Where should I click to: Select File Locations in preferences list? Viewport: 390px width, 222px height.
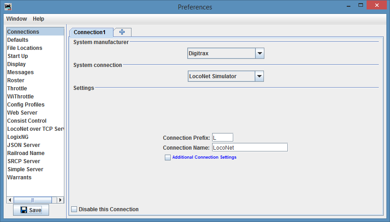[25, 48]
